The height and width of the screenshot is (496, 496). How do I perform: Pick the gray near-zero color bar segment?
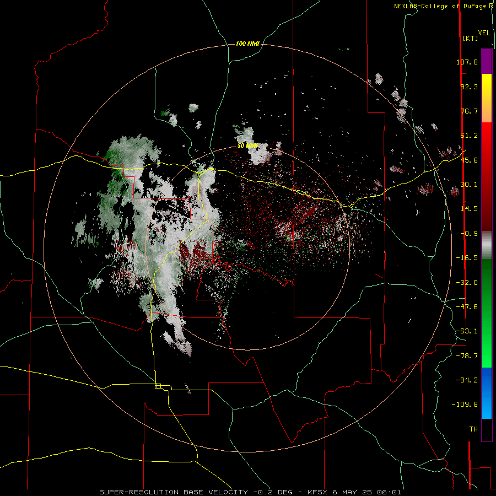coord(487,245)
